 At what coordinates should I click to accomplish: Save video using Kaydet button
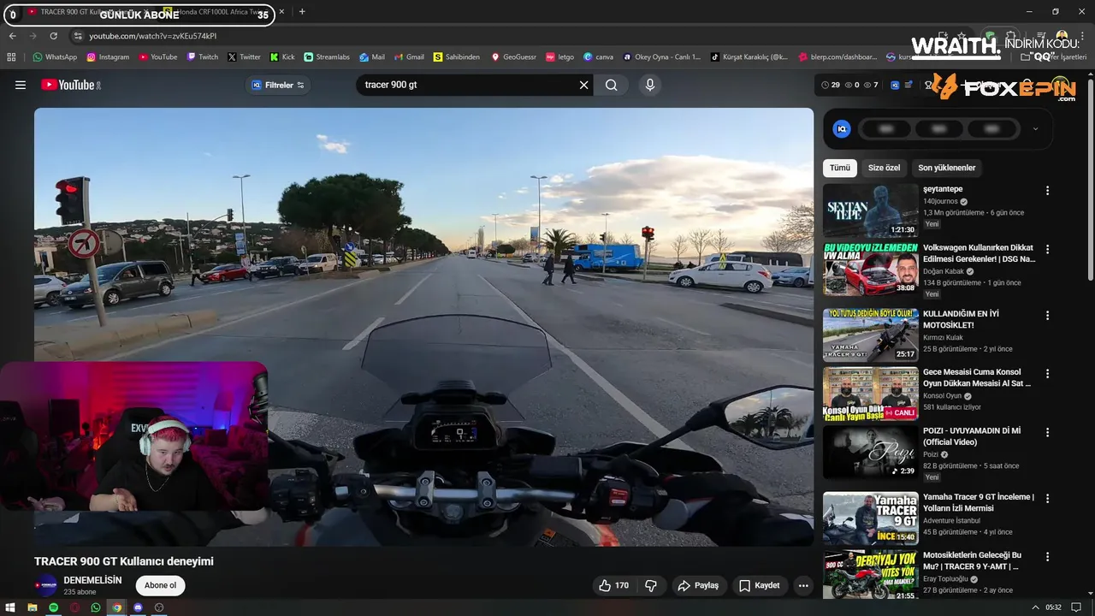pos(760,586)
